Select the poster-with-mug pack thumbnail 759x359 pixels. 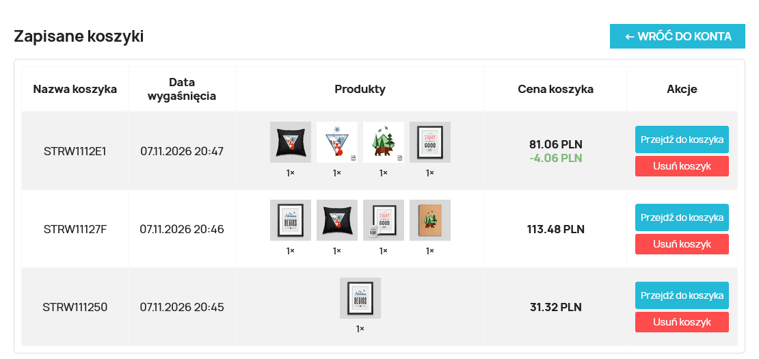(384, 220)
